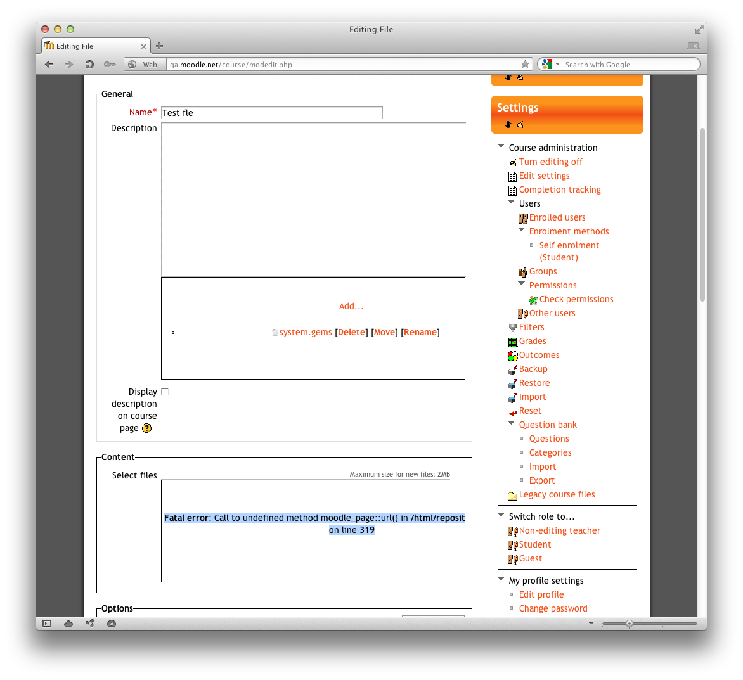The height and width of the screenshot is (680, 743).
Task: Click the Reset red arrow icon
Action: (x=513, y=413)
